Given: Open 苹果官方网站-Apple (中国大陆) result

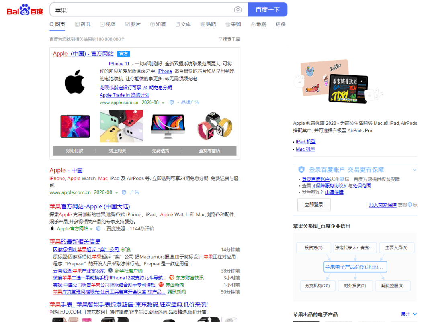Looking at the screenshot, I should (x=90, y=207).
